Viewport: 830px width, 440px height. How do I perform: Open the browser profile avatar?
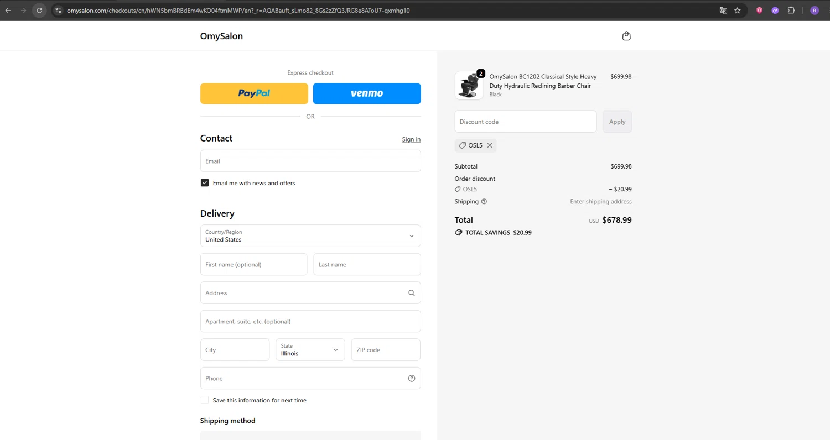815,10
